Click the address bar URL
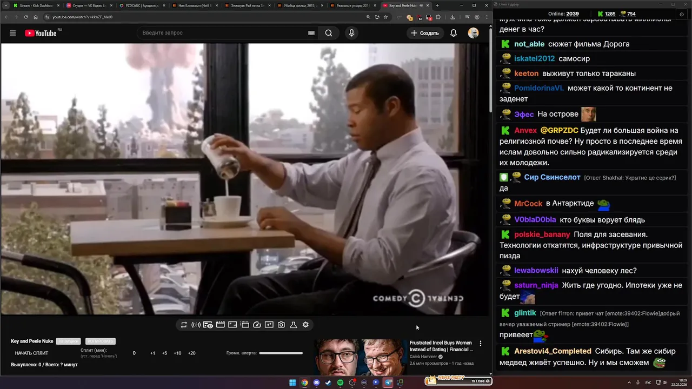The height and width of the screenshot is (389, 692). point(83,17)
